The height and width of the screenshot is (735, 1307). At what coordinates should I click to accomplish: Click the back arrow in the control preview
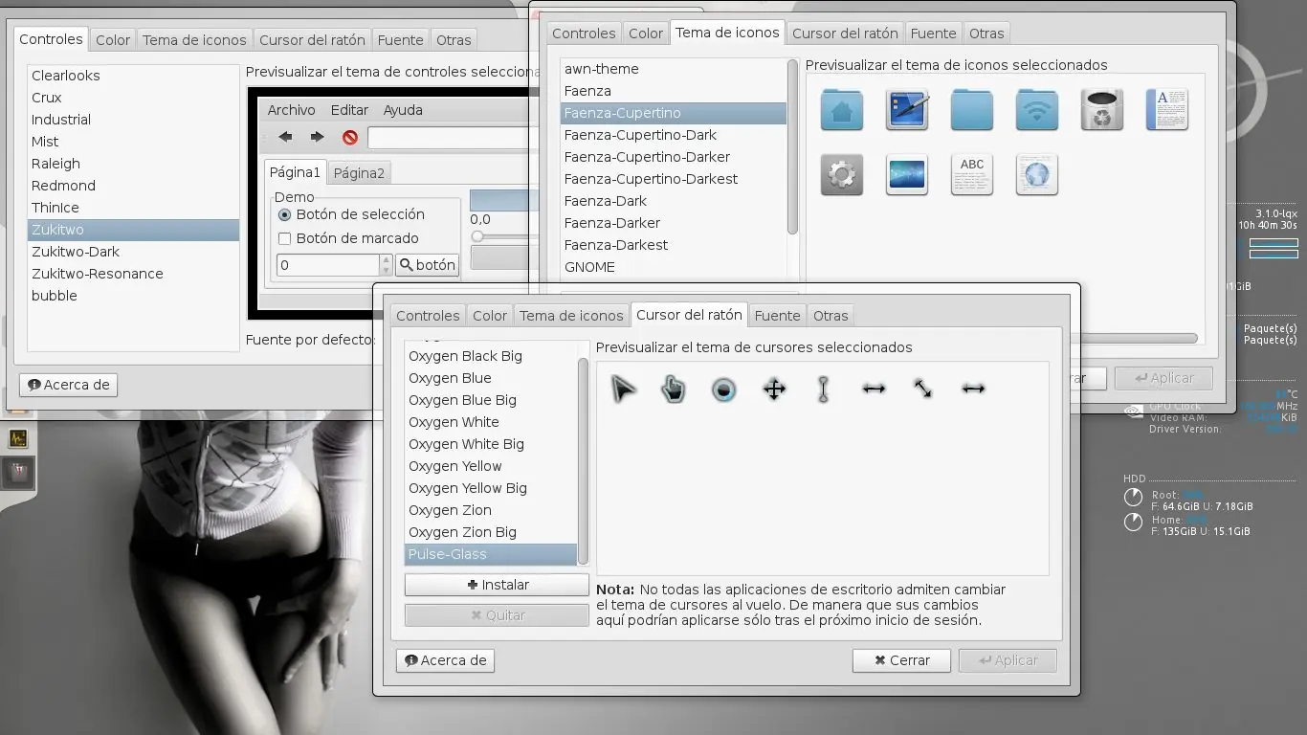tap(285, 138)
